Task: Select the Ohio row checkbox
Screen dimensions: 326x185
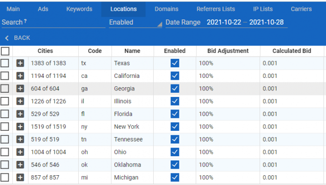Action: click(x=5, y=152)
